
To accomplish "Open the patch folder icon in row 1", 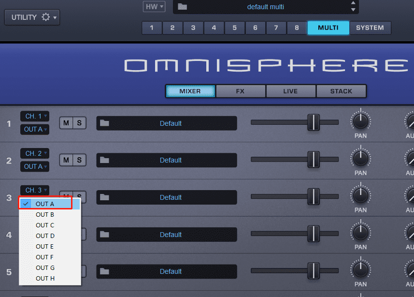I will click(104, 123).
